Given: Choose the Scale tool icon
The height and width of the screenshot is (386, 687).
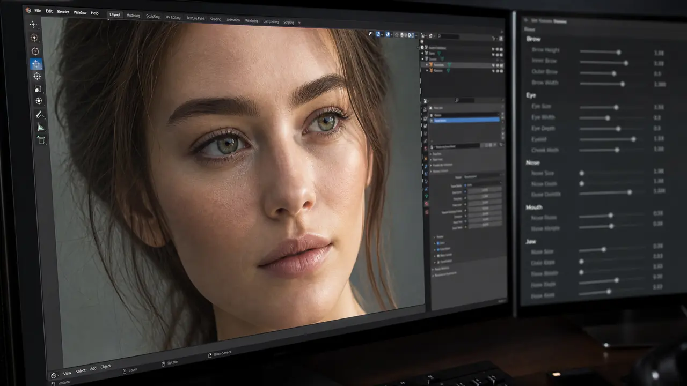Looking at the screenshot, I should click(x=38, y=88).
